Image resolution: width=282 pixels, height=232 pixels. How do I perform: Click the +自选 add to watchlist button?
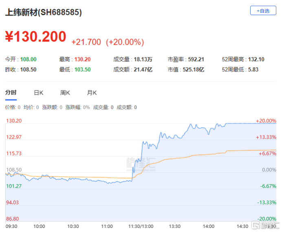coord(263,11)
